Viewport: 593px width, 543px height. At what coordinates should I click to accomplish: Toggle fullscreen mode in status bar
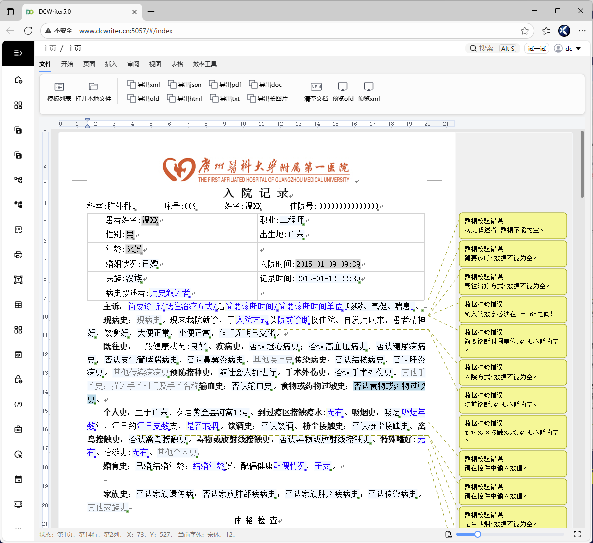(577, 534)
